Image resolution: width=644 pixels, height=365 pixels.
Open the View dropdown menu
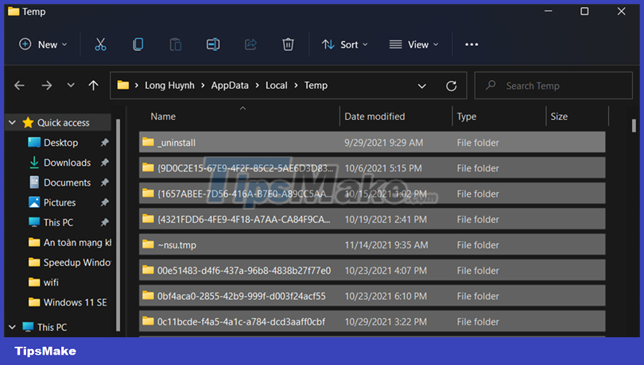tap(414, 44)
